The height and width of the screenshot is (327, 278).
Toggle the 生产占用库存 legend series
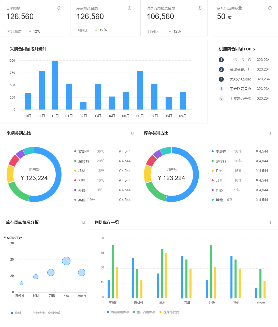(144, 312)
